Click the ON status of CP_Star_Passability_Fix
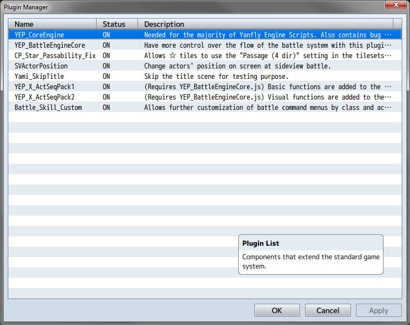 106,55
